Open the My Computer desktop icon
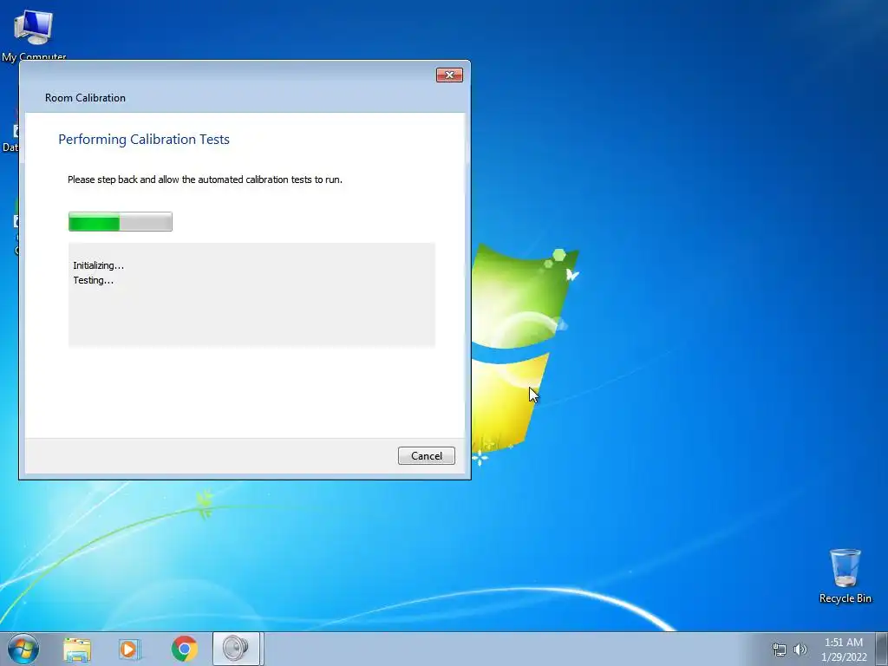The width and height of the screenshot is (888, 666). pos(34,35)
